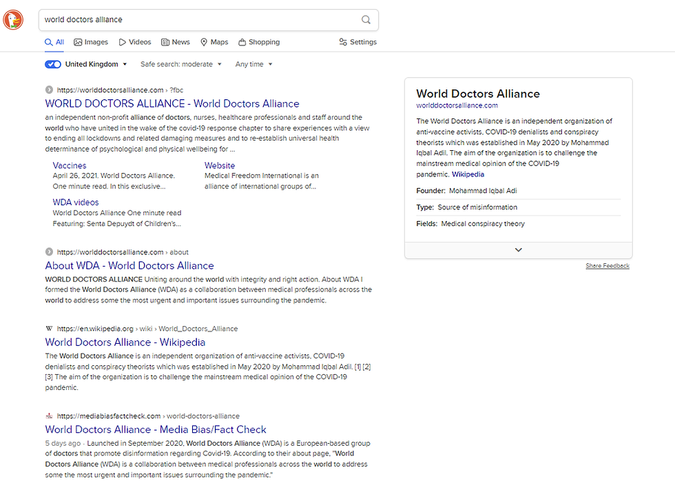Open the WORLD DOCTORS ALLIANCE result title
This screenshot has width=675, height=492.
172,103
